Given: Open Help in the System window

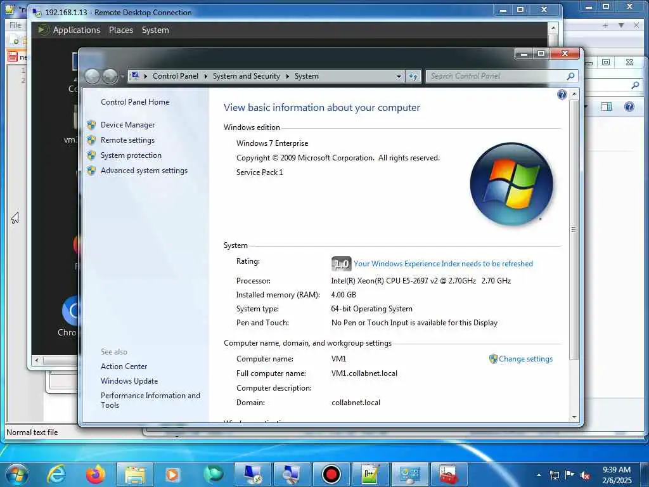Looking at the screenshot, I should tap(562, 95).
